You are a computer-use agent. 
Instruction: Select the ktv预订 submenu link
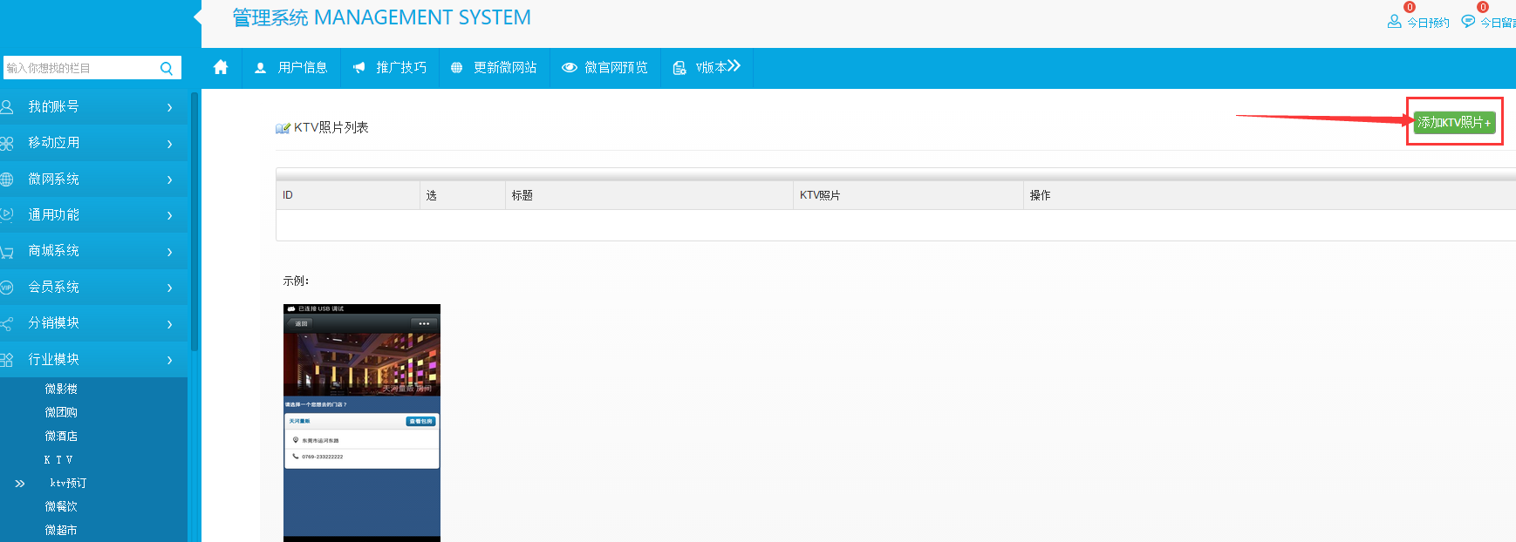(68, 483)
